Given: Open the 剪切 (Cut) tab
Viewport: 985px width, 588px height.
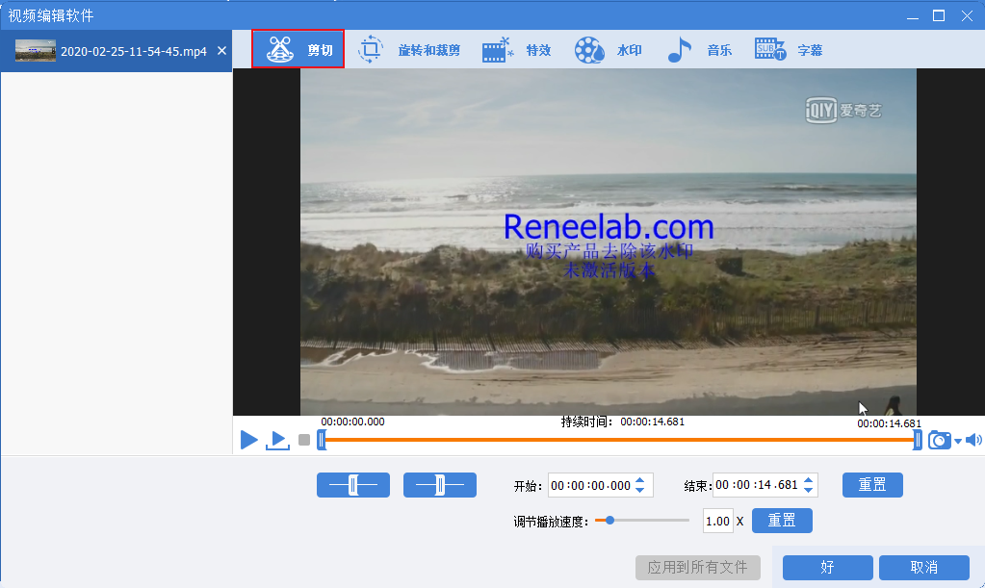Looking at the screenshot, I should coord(298,49).
